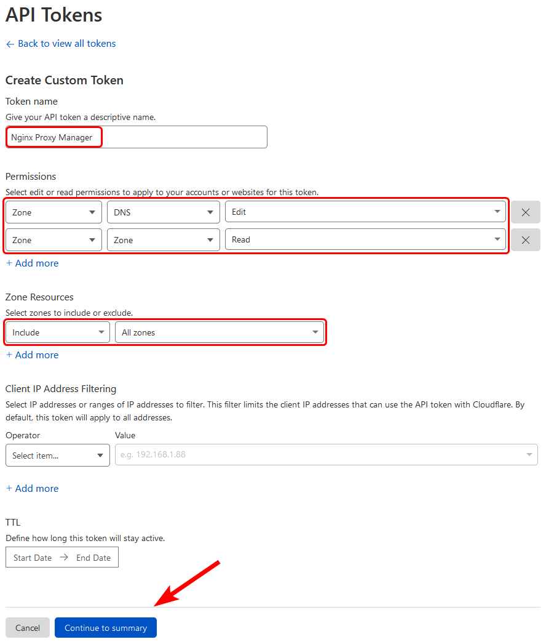Viewport: 546px width, 642px height.
Task: Open the Include zones dropdown
Action: tap(57, 332)
